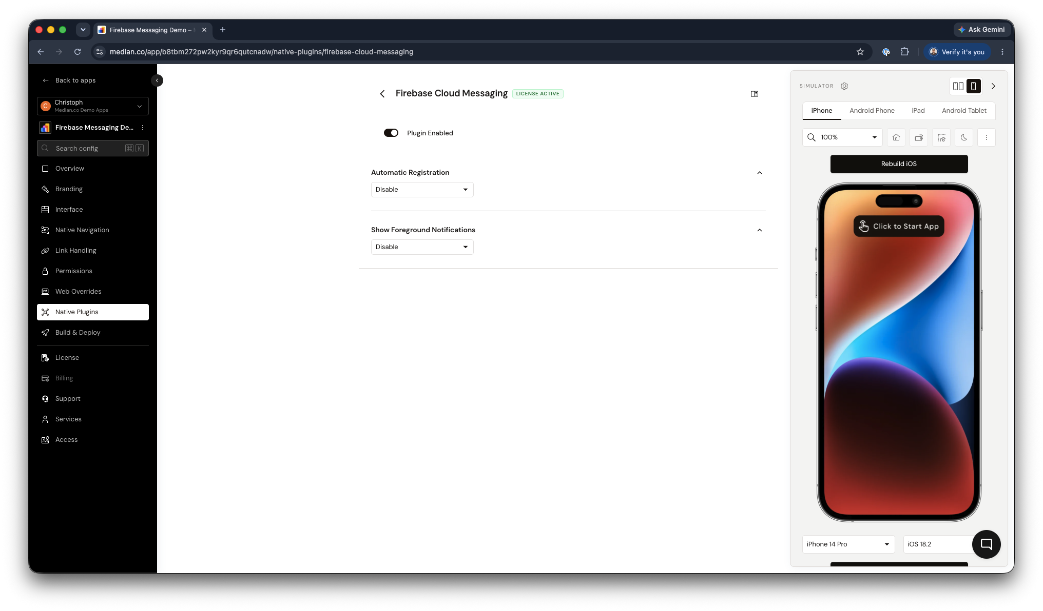Open Automatic Registration dropdown

(422, 190)
